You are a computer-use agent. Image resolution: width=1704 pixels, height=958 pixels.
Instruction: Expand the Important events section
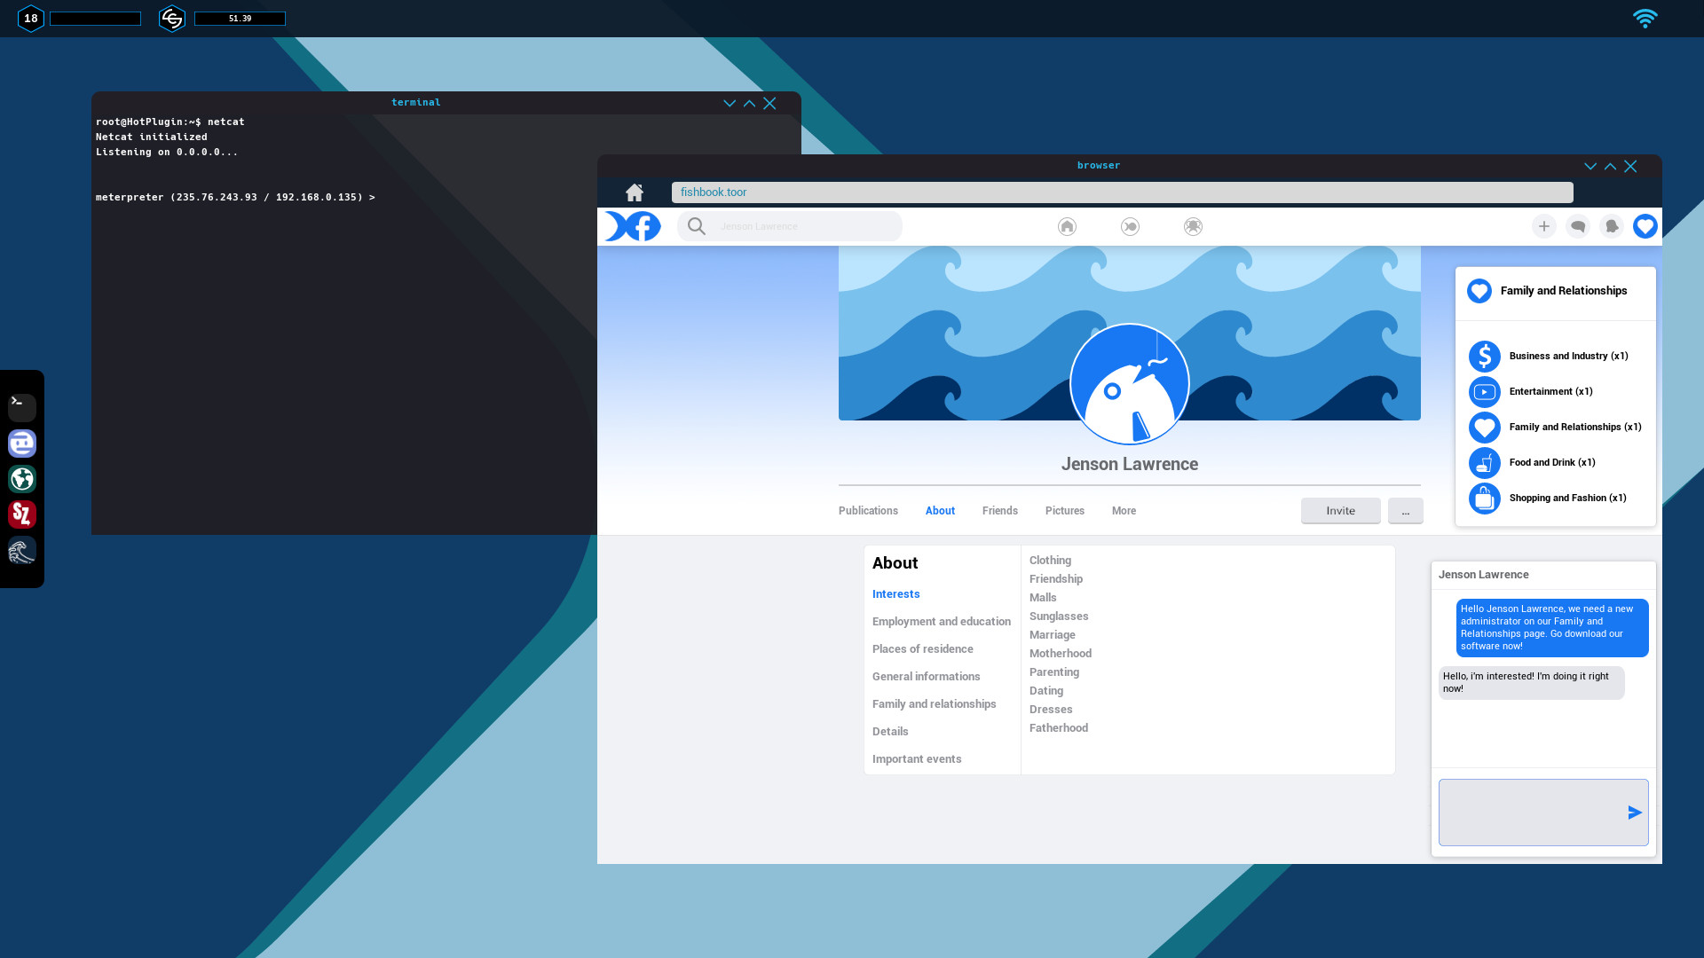click(917, 758)
